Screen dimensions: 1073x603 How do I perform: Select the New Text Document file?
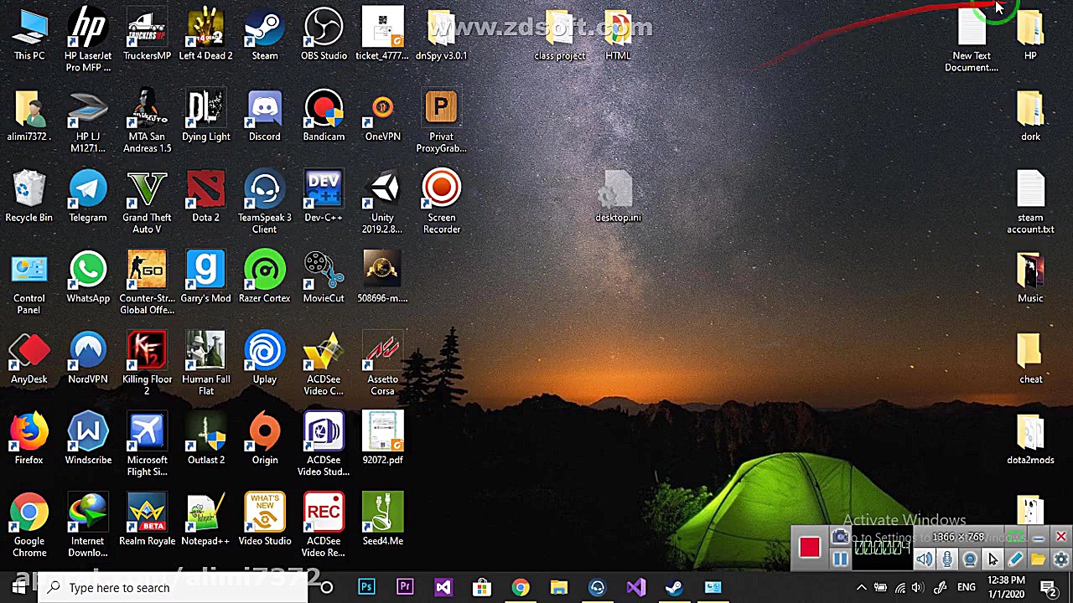972,40
